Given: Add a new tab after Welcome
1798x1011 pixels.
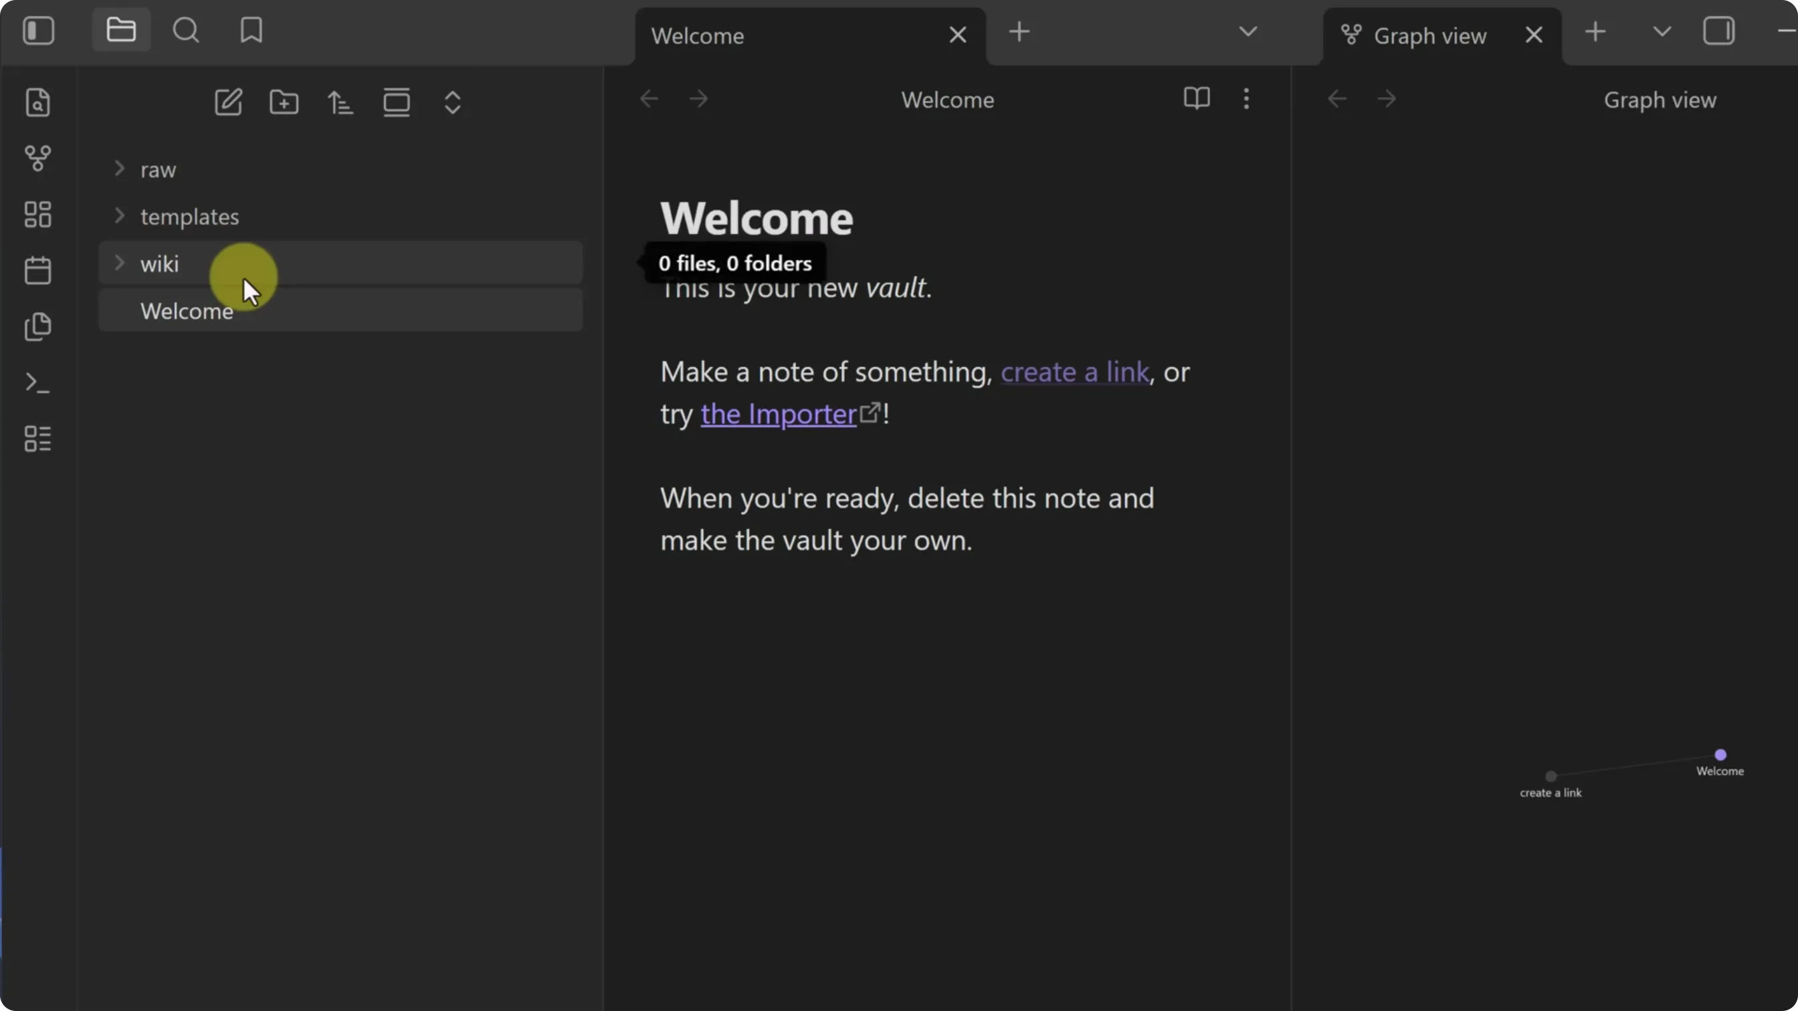Looking at the screenshot, I should coord(1019,32).
